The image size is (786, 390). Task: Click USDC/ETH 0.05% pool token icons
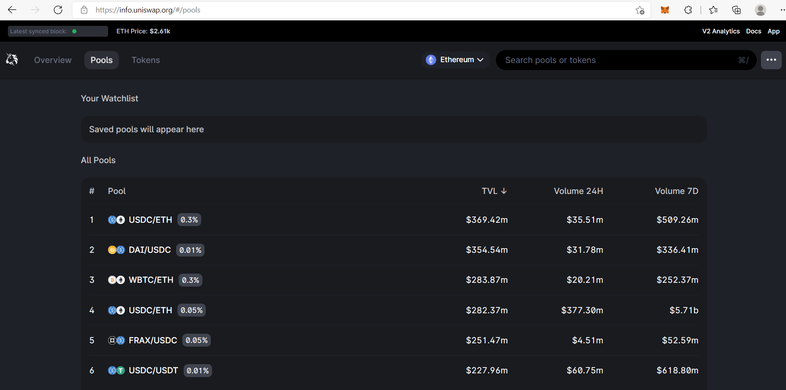pos(116,310)
